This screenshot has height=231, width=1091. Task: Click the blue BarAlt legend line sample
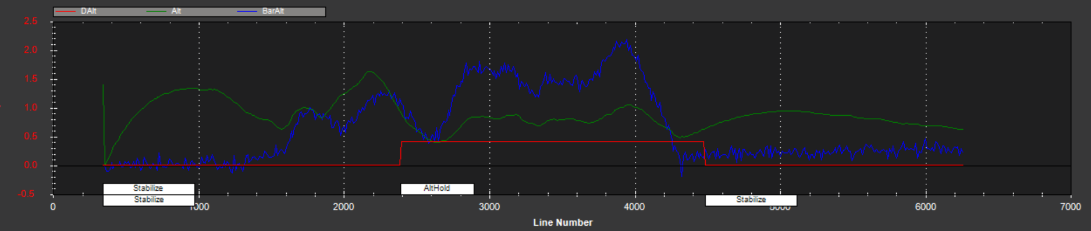pyautogui.click(x=247, y=12)
